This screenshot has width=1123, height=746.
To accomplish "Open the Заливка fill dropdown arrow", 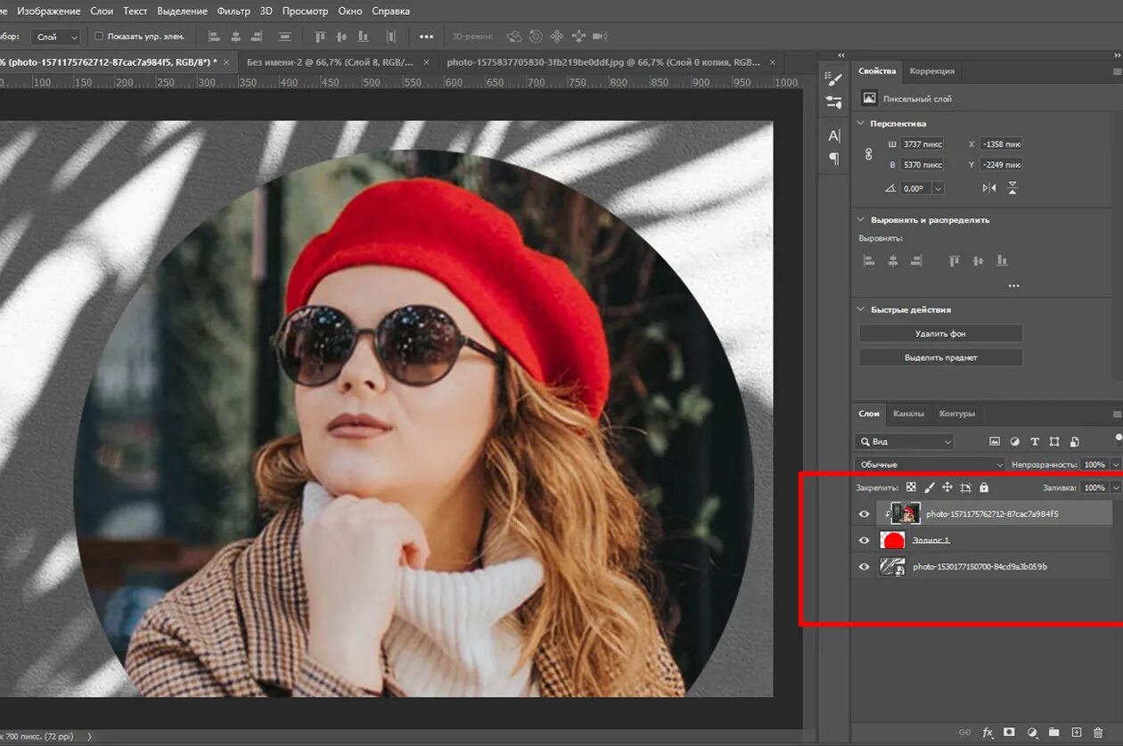I will 1116,488.
